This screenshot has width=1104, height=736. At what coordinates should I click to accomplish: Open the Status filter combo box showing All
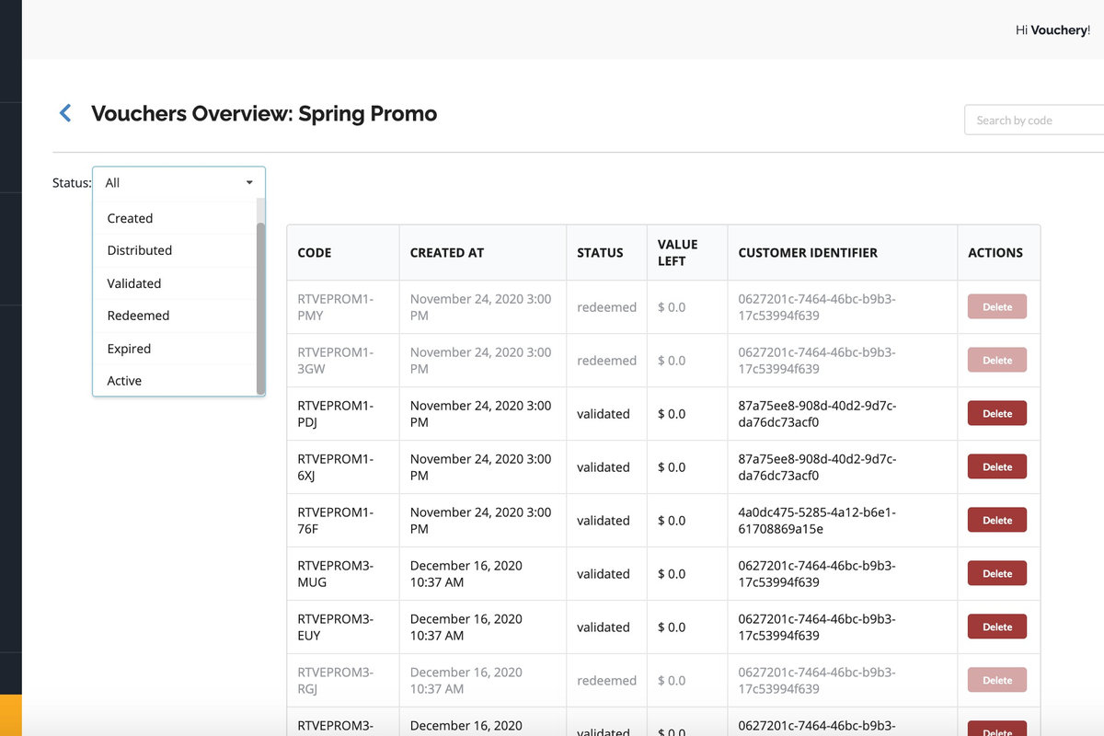[178, 182]
